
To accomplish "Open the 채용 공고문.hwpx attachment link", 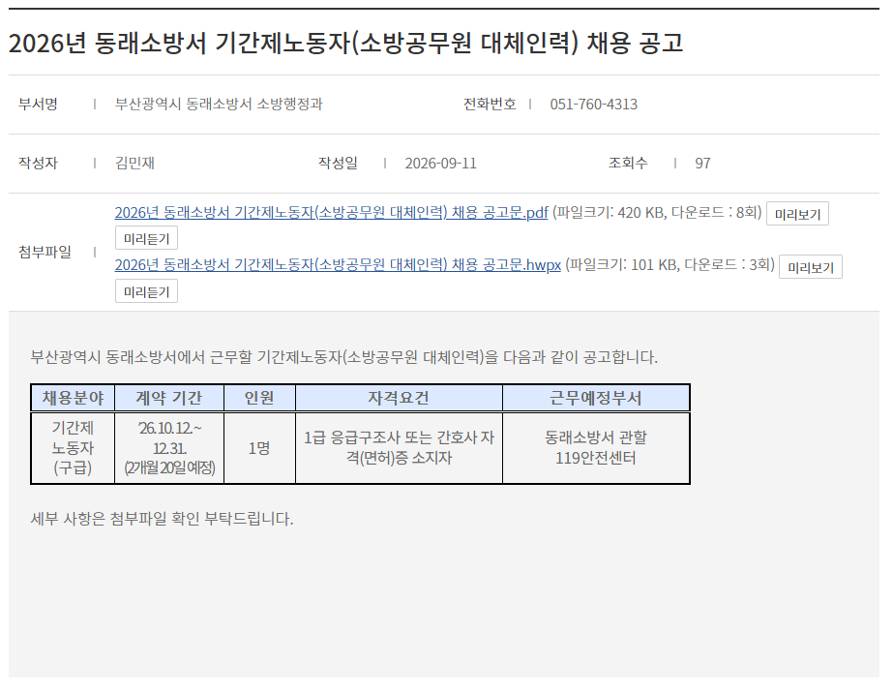I will point(338,265).
